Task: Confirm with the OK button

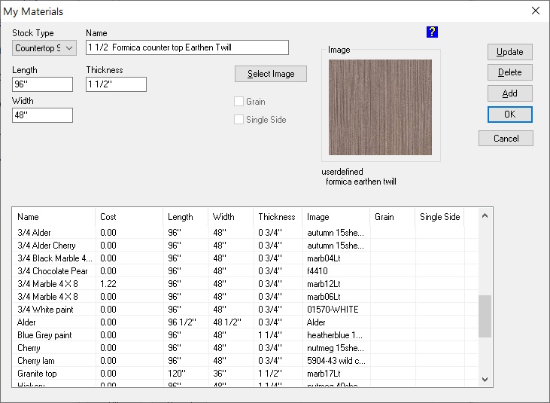Action: click(509, 114)
